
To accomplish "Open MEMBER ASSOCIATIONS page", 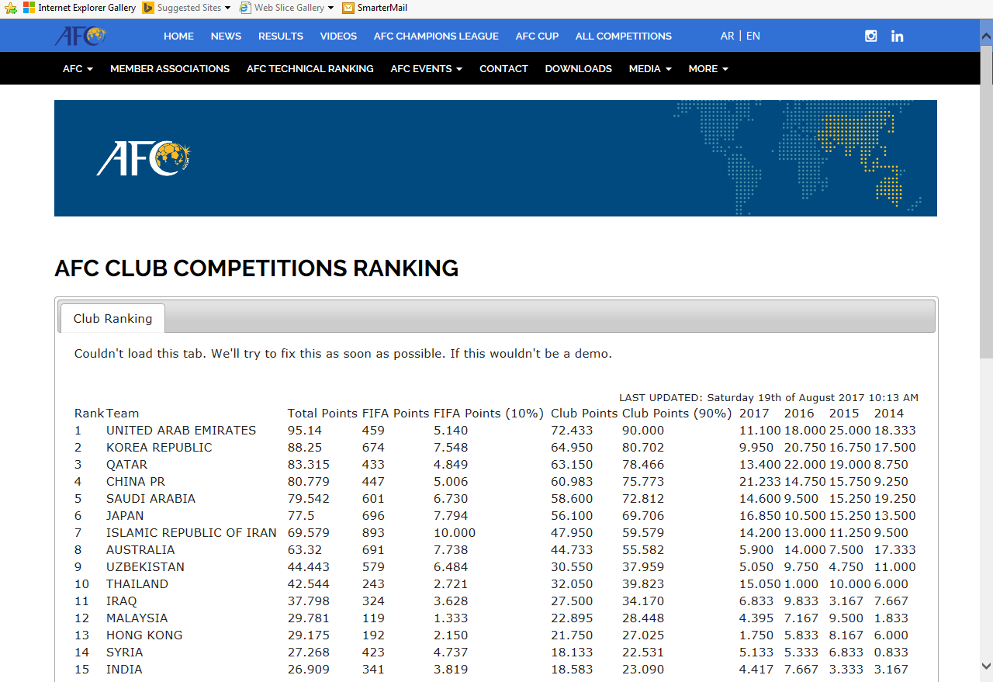I will (x=170, y=68).
